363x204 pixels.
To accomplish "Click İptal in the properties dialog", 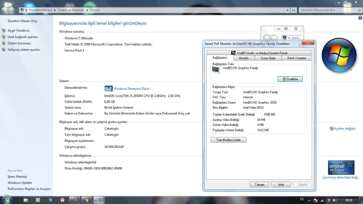I will click(281, 185).
